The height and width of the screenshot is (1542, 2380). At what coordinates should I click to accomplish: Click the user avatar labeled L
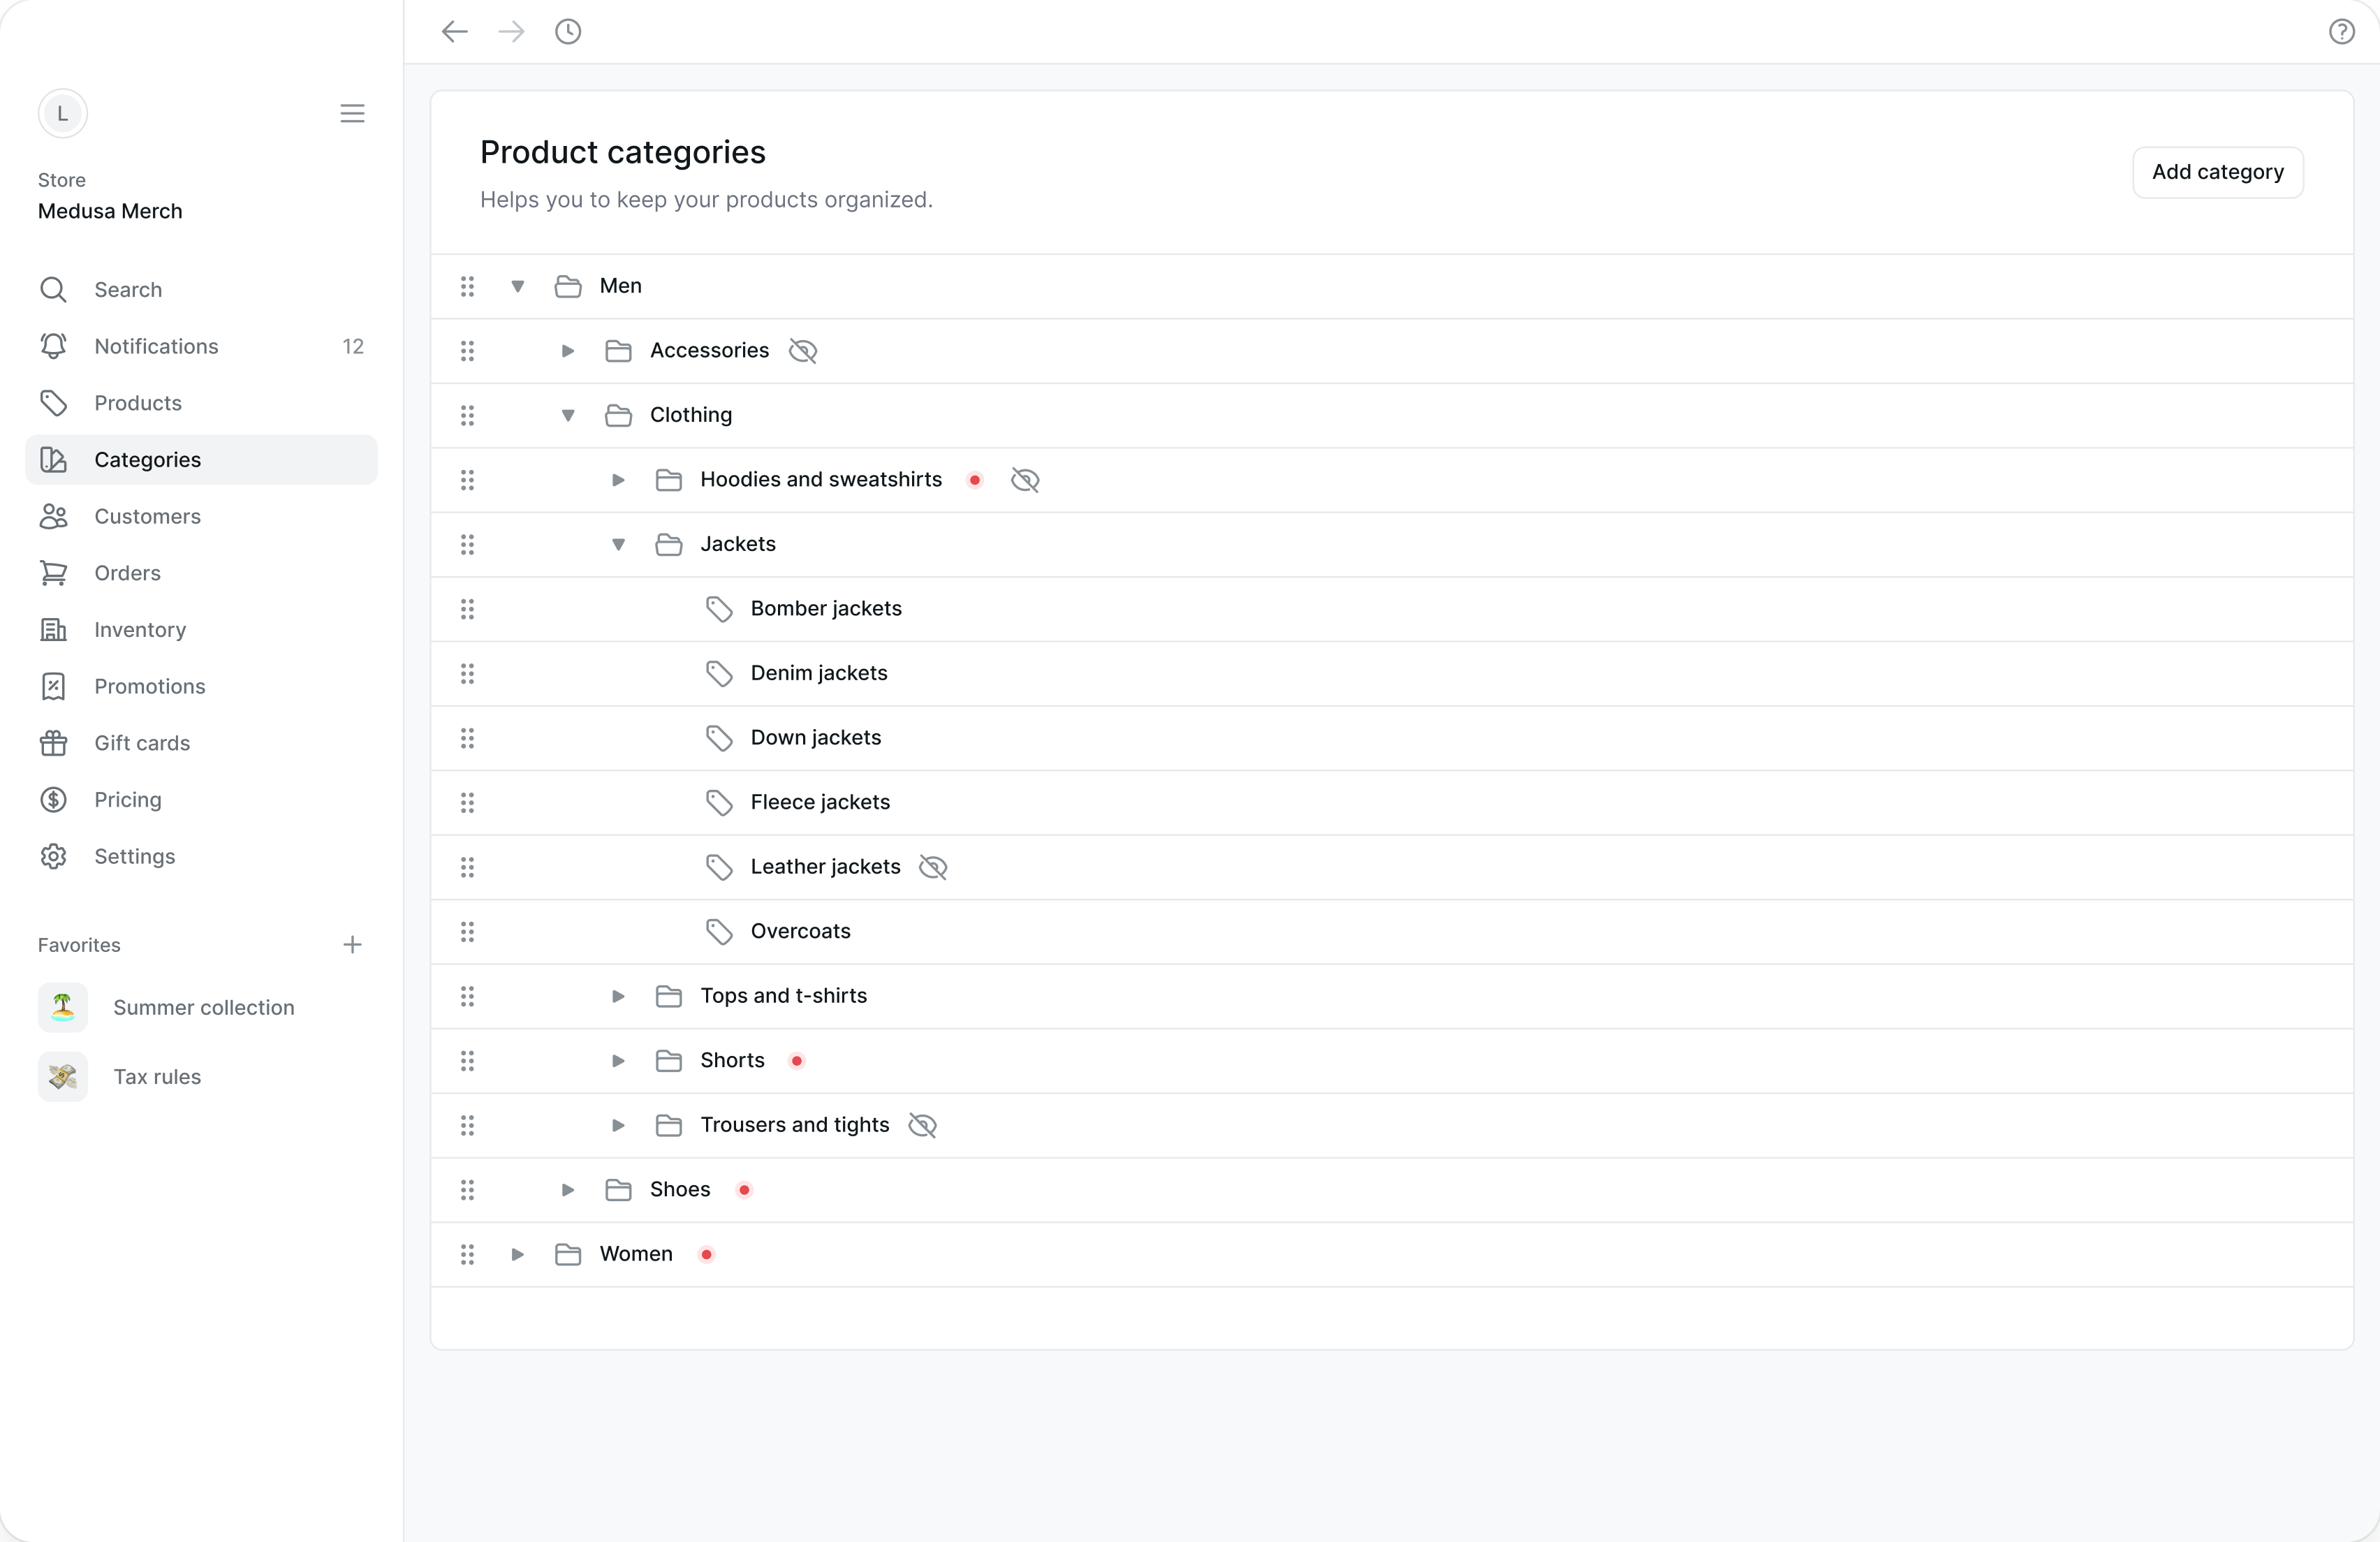click(63, 114)
